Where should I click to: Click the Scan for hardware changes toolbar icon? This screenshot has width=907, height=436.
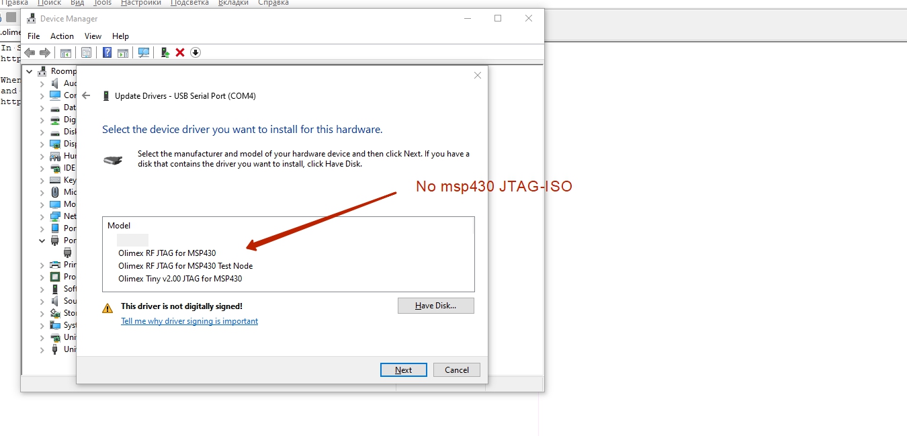pyautogui.click(x=143, y=52)
